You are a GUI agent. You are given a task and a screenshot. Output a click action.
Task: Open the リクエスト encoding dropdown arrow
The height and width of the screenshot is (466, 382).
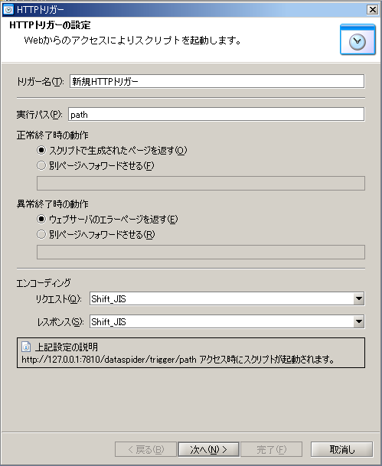point(359,298)
